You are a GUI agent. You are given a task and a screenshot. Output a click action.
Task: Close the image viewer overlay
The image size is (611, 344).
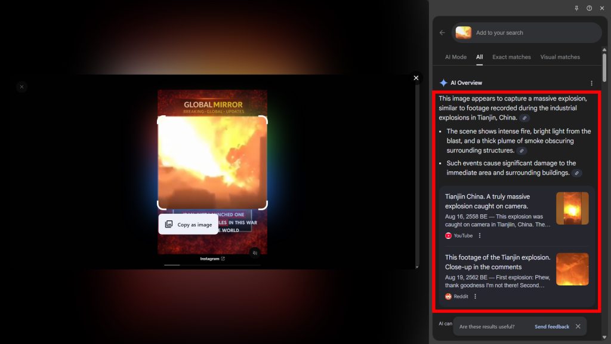(416, 78)
